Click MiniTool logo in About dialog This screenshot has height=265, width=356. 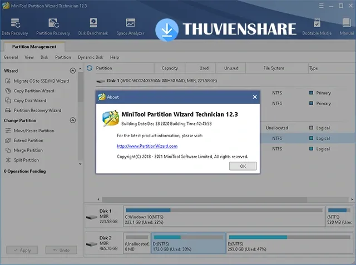click(x=111, y=118)
